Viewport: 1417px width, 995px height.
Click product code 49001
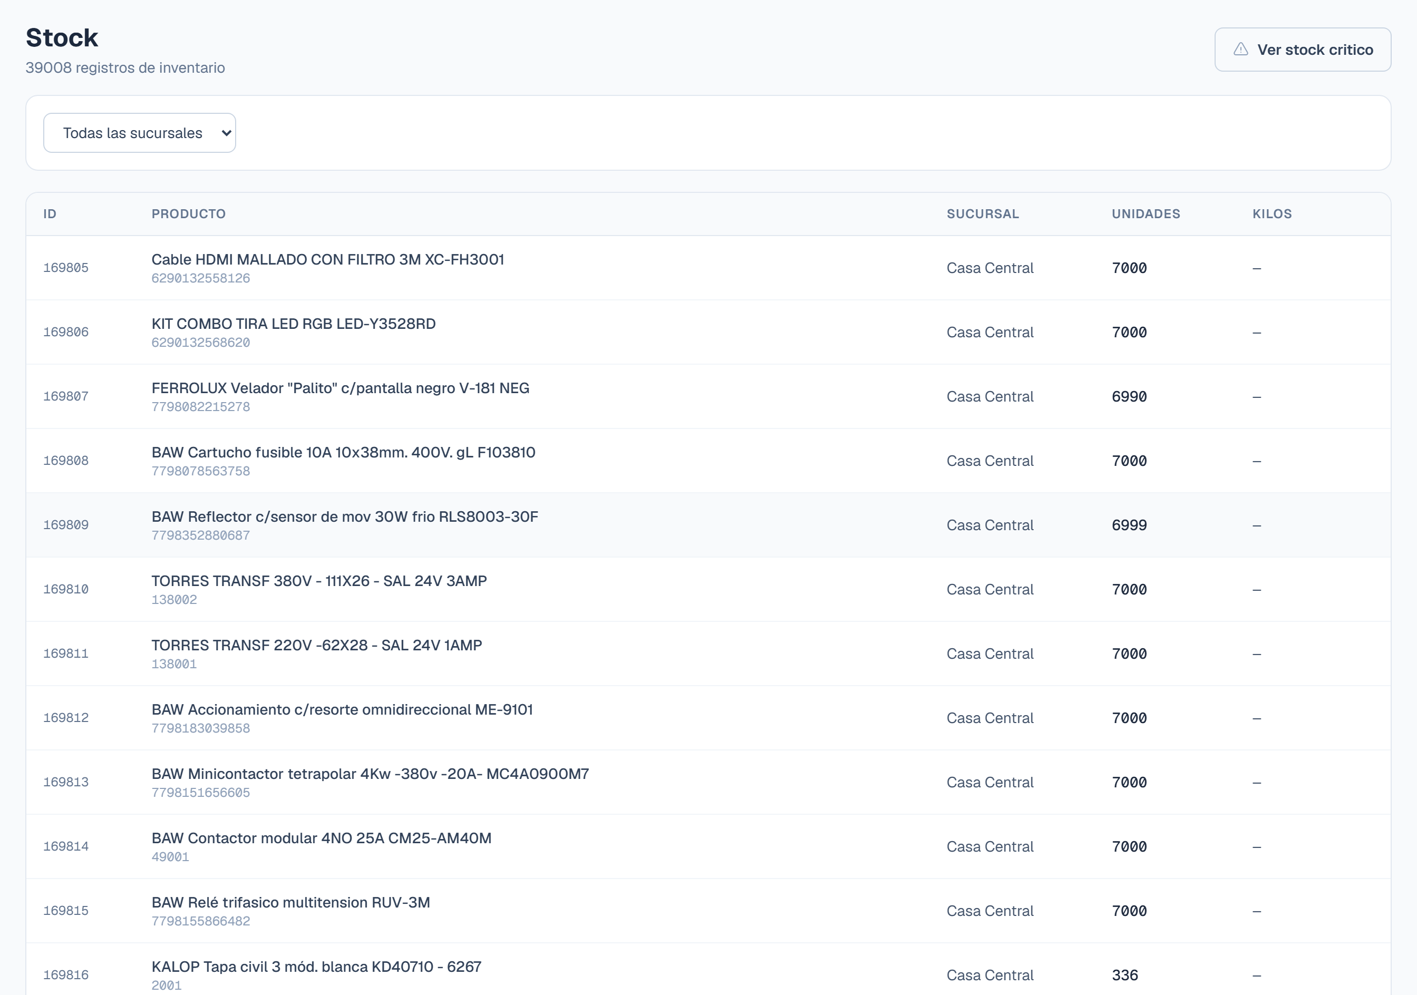(170, 857)
